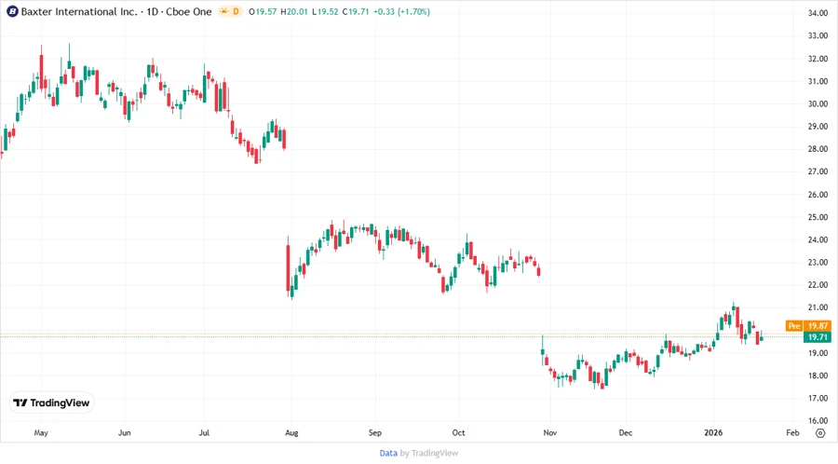The height and width of the screenshot is (464, 838).
Task: Click the Baxter International logo icon
Action: (12, 11)
